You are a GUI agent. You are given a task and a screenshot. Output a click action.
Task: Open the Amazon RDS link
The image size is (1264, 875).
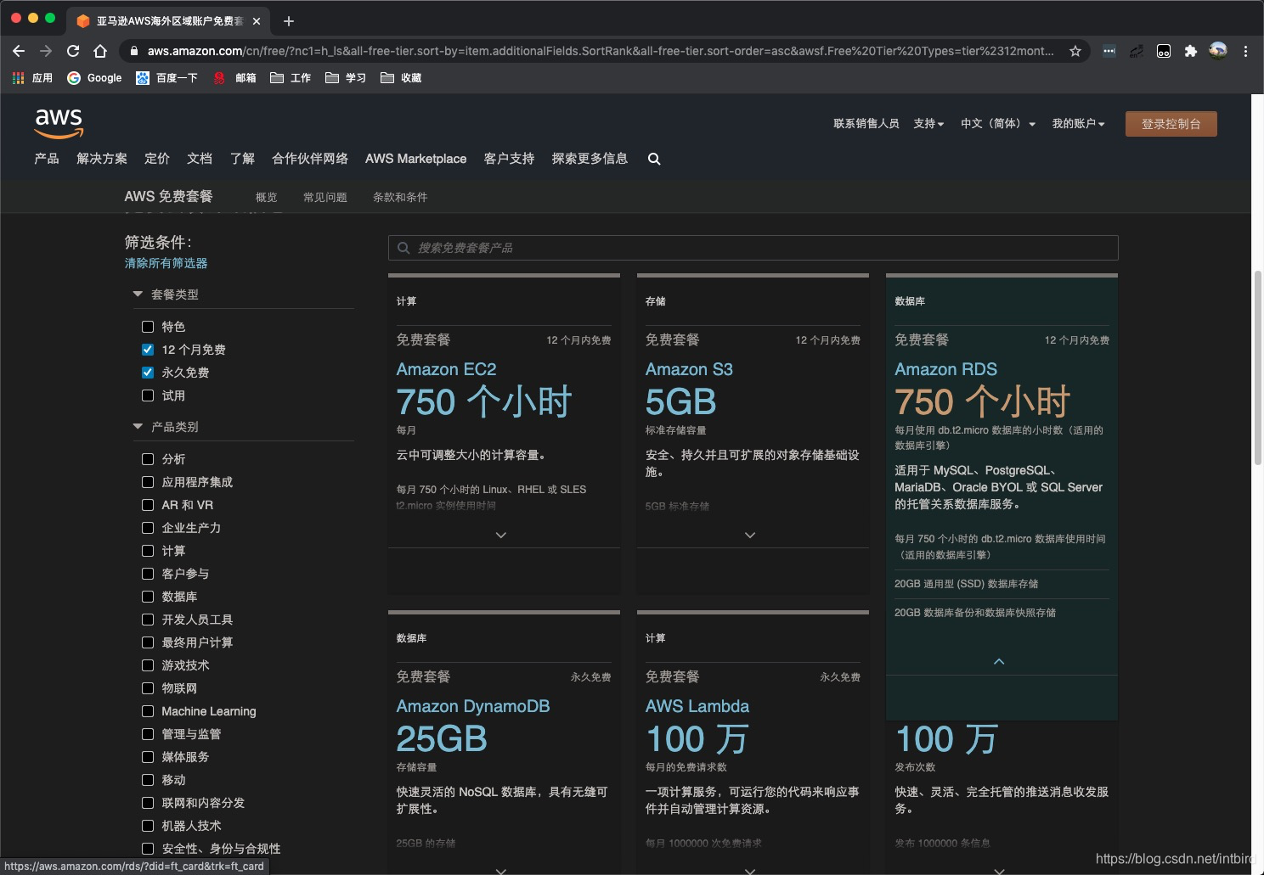pos(946,369)
